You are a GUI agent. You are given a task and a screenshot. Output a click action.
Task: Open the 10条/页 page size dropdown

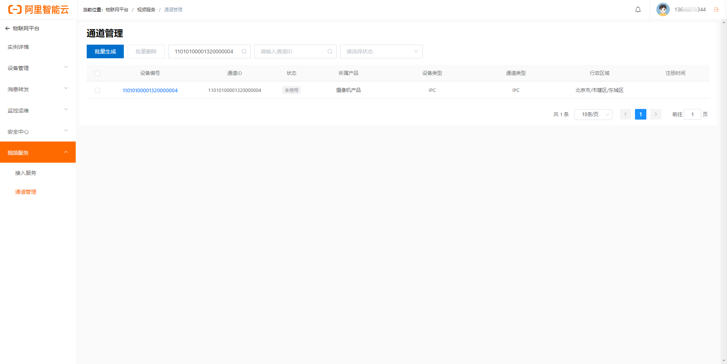point(593,114)
